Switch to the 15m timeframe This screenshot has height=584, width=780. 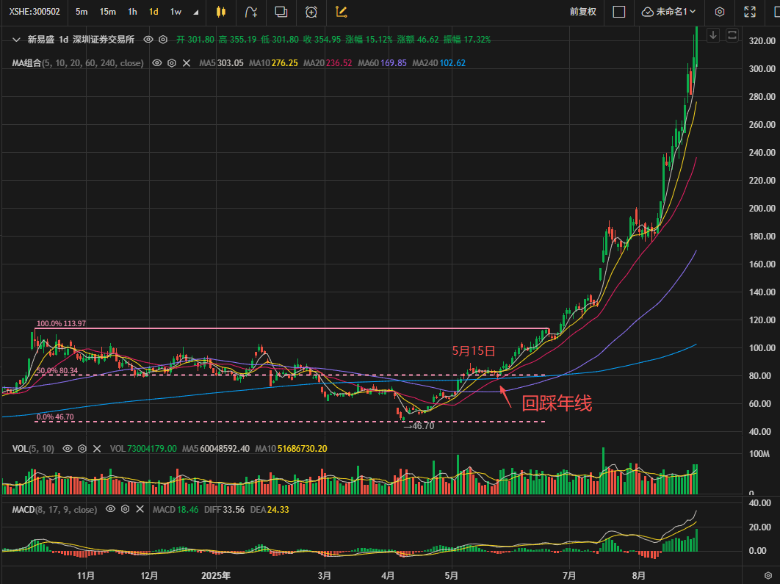coord(108,12)
